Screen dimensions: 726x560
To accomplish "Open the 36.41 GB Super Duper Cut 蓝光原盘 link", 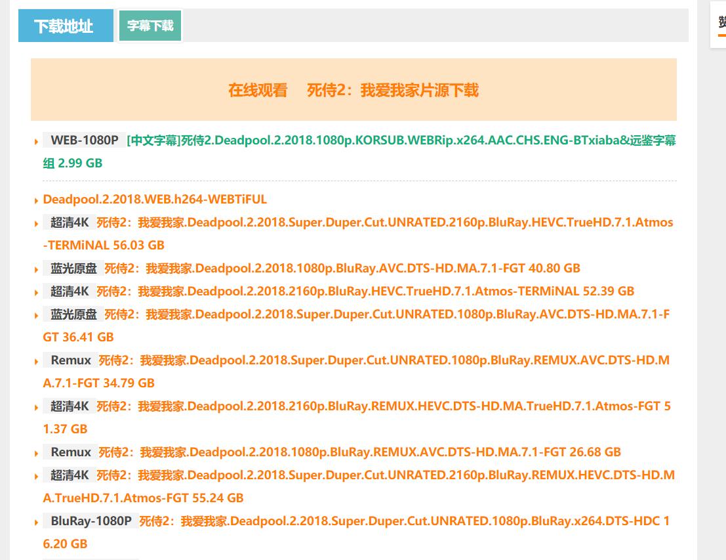I will coord(357,326).
